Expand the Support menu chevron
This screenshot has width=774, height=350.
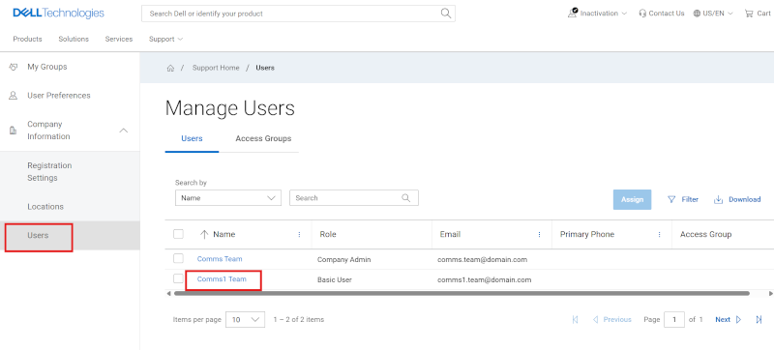pyautogui.click(x=180, y=39)
